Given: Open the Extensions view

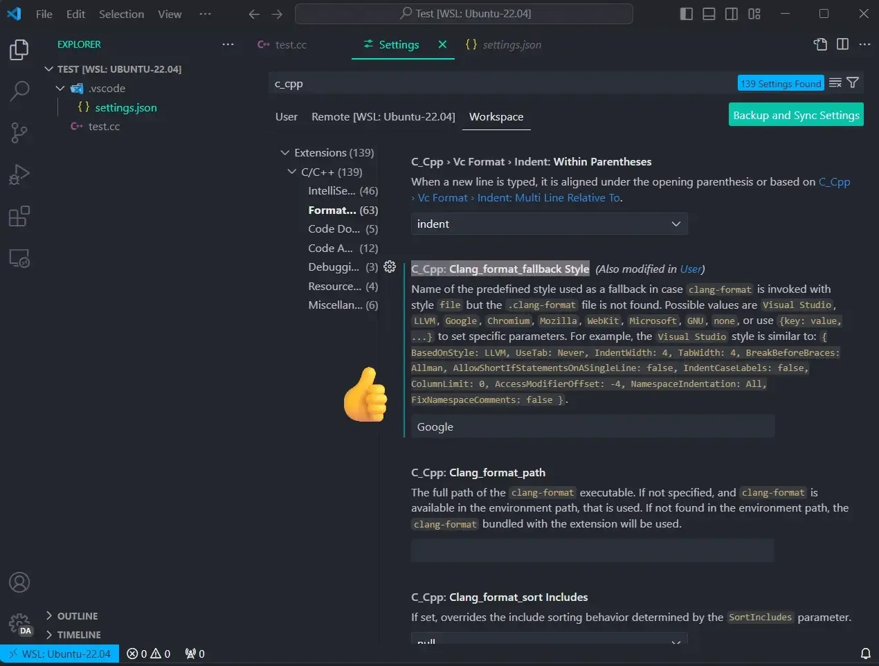Looking at the screenshot, I should 19,216.
